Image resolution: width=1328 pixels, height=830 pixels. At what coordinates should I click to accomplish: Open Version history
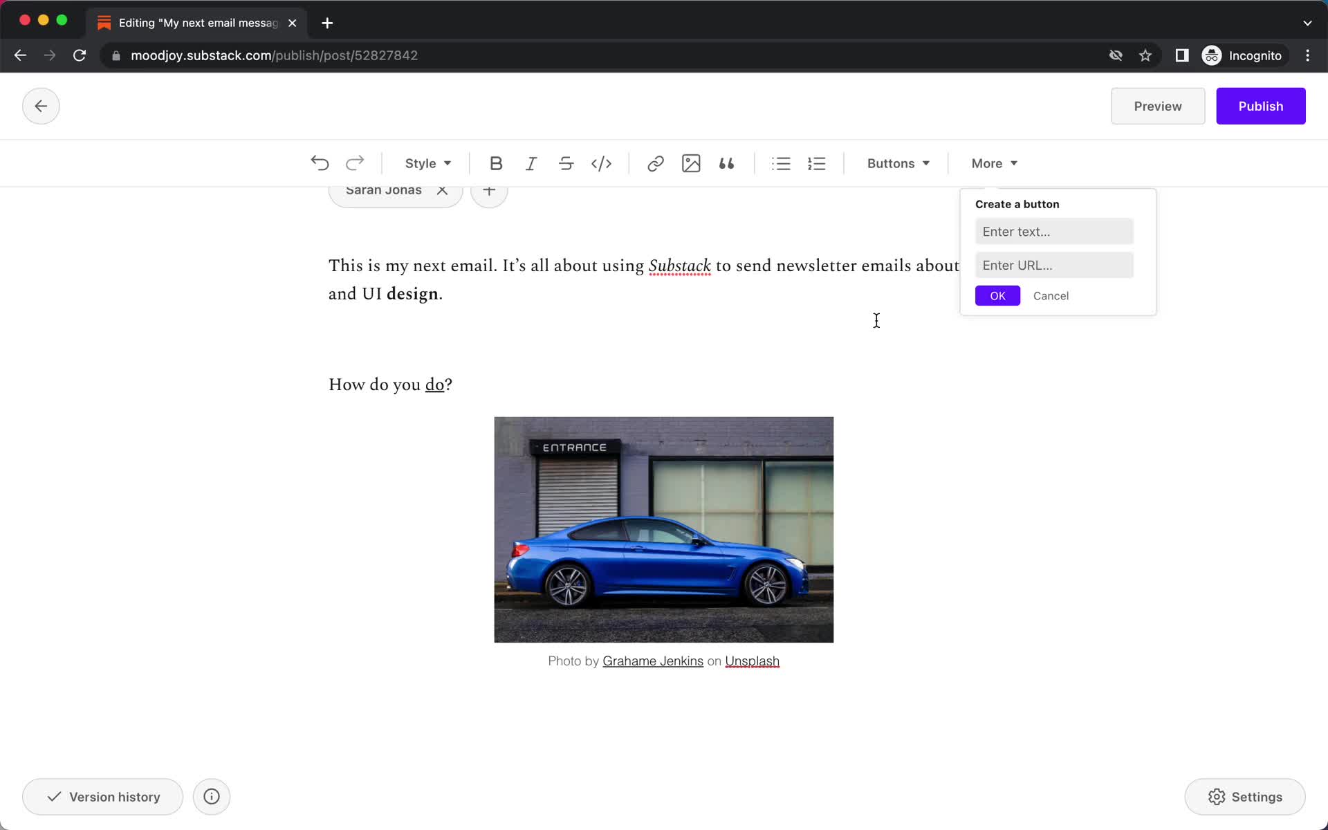click(x=102, y=797)
